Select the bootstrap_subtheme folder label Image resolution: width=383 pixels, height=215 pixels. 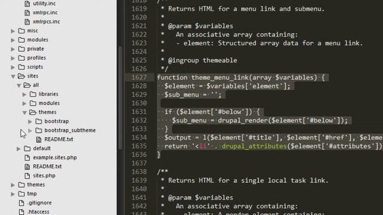click(70, 130)
